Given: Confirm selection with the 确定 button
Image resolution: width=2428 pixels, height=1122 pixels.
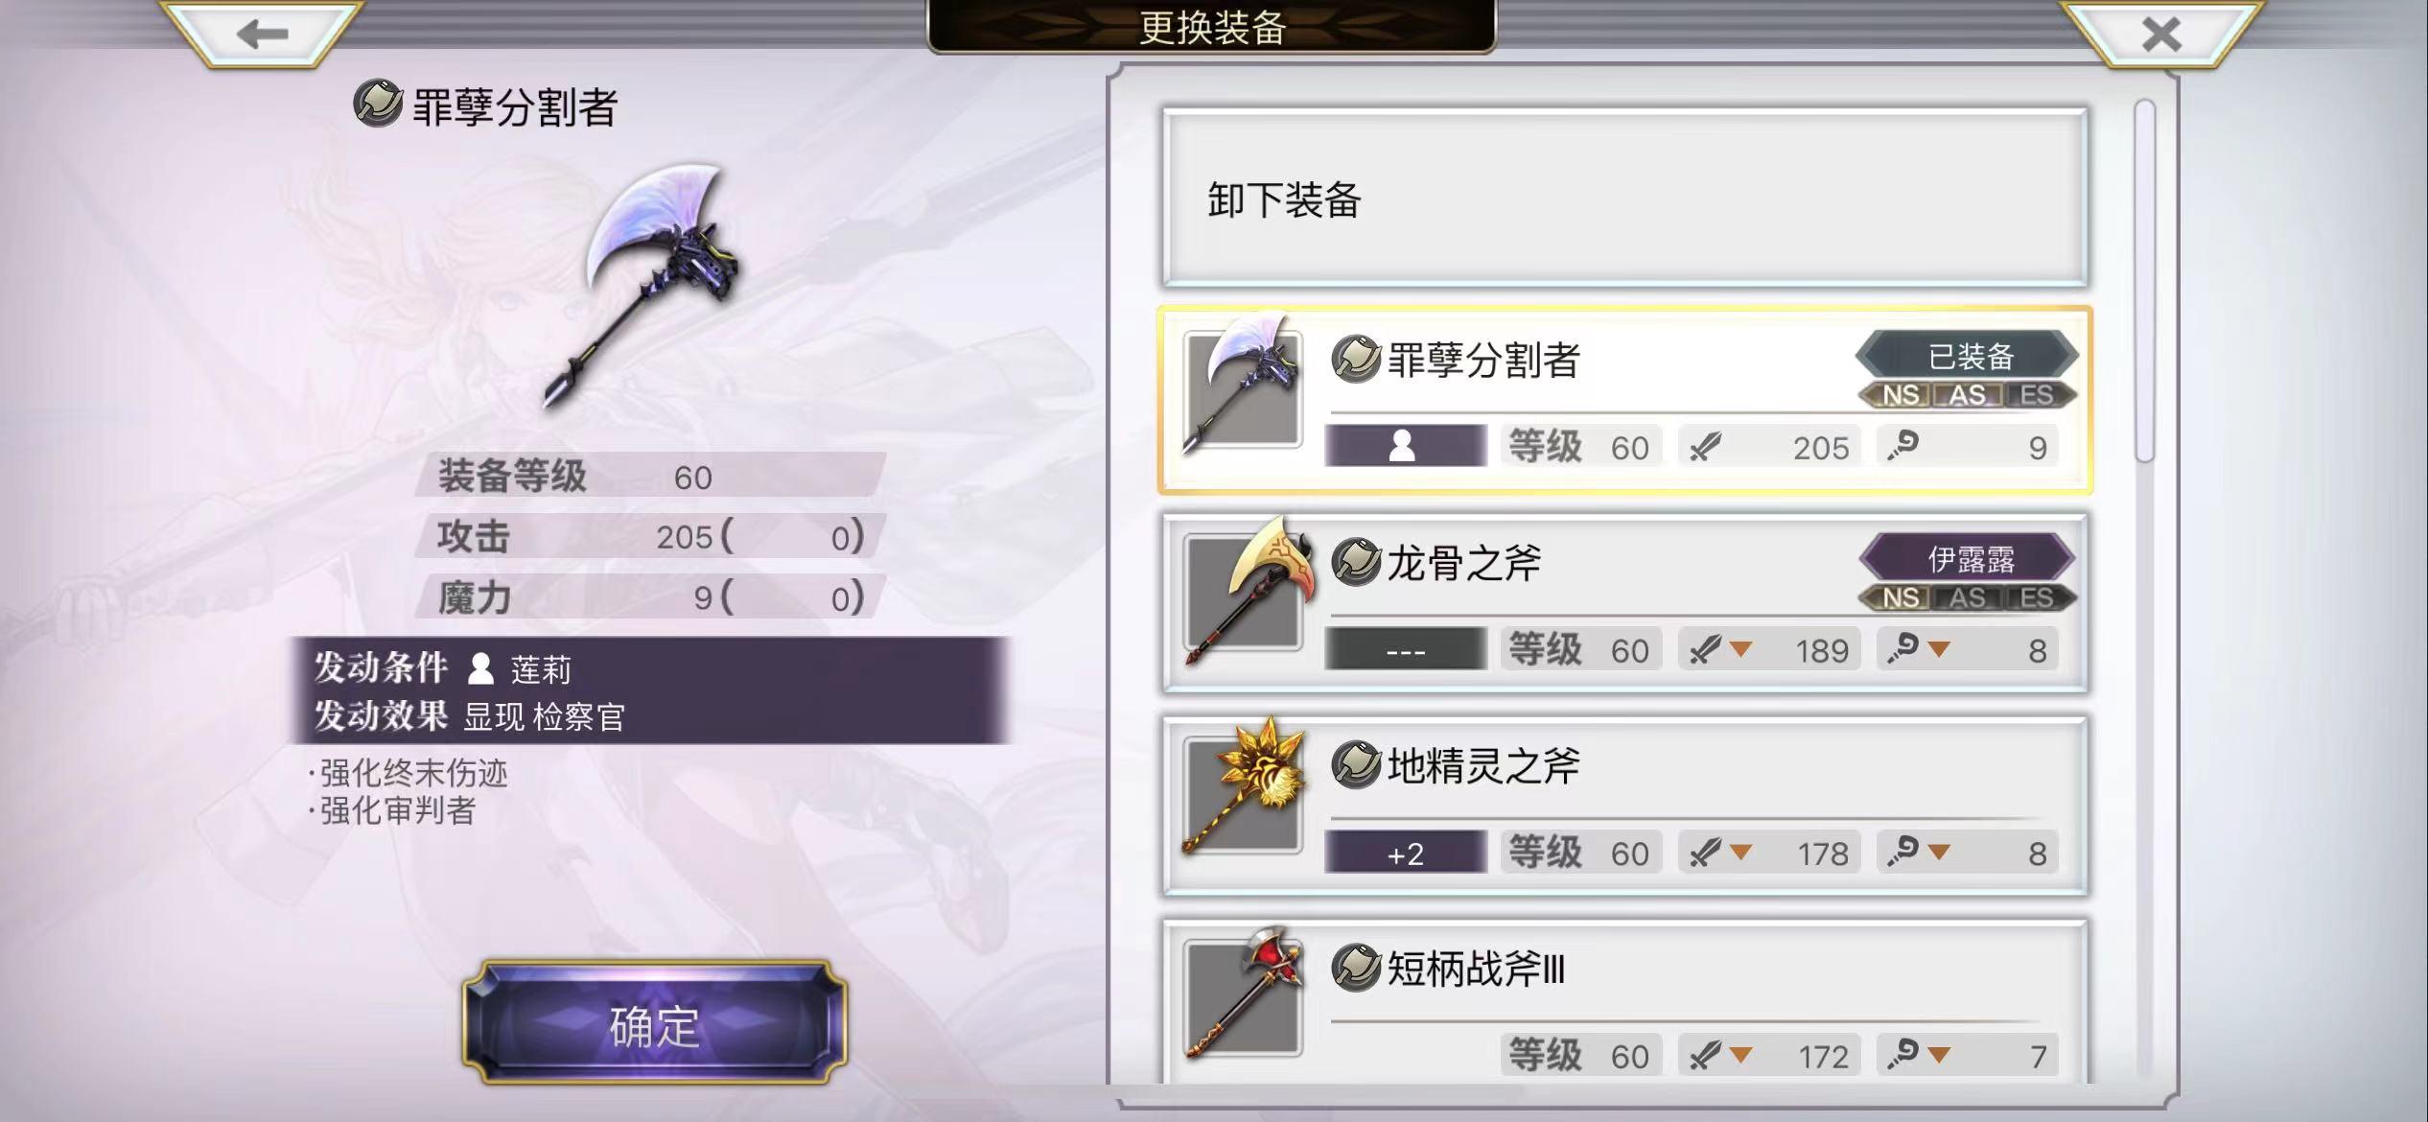Looking at the screenshot, I should pyautogui.click(x=654, y=1024).
